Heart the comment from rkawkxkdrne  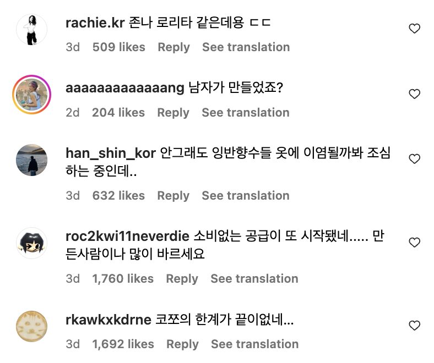[414, 326]
